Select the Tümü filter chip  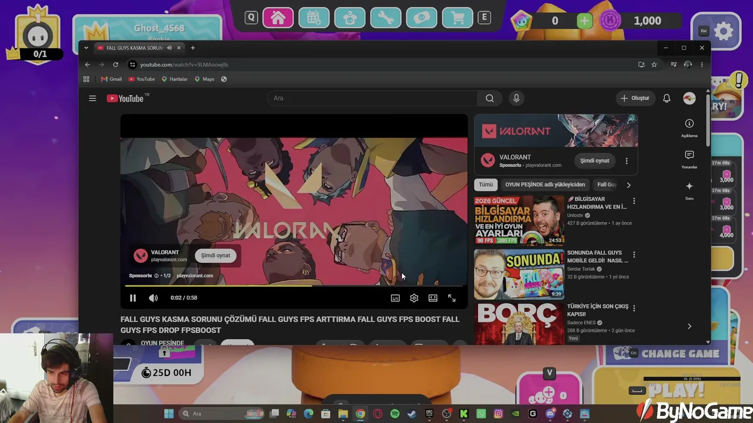pyautogui.click(x=486, y=184)
